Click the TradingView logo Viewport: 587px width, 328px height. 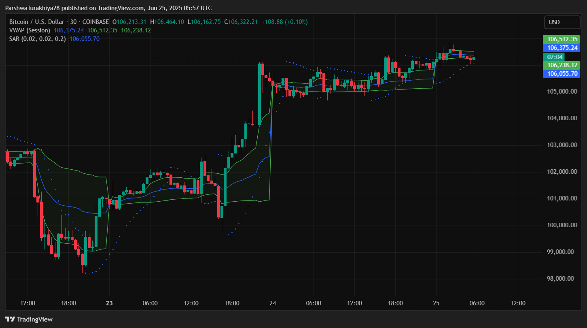click(29, 319)
